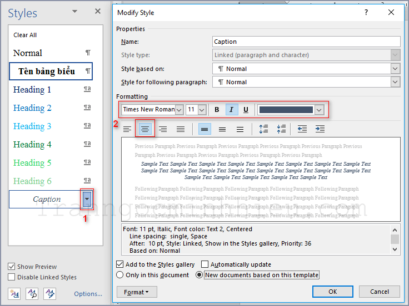Click the Bold formatting button
The image size is (409, 306).
(x=217, y=110)
